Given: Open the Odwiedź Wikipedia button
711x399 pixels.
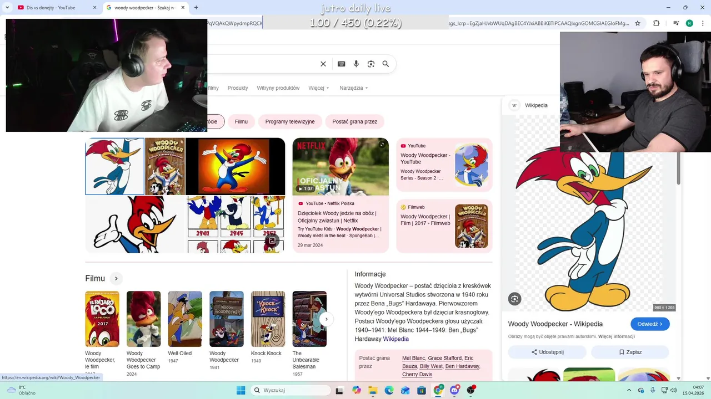Looking at the screenshot, I should tap(650, 324).
